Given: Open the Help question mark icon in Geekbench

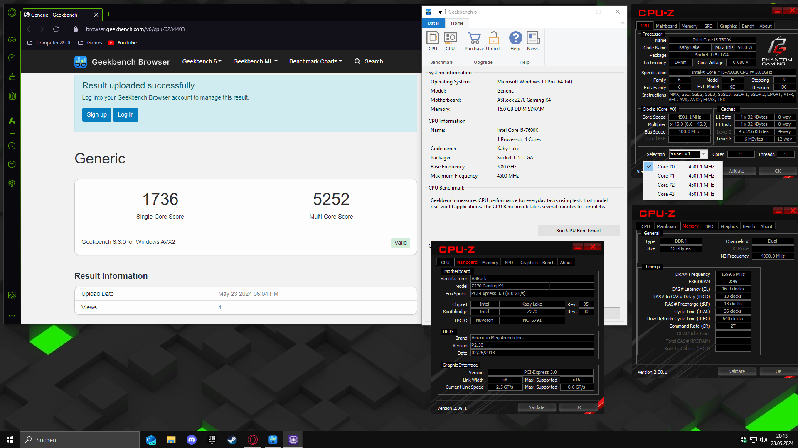Looking at the screenshot, I should (x=515, y=41).
